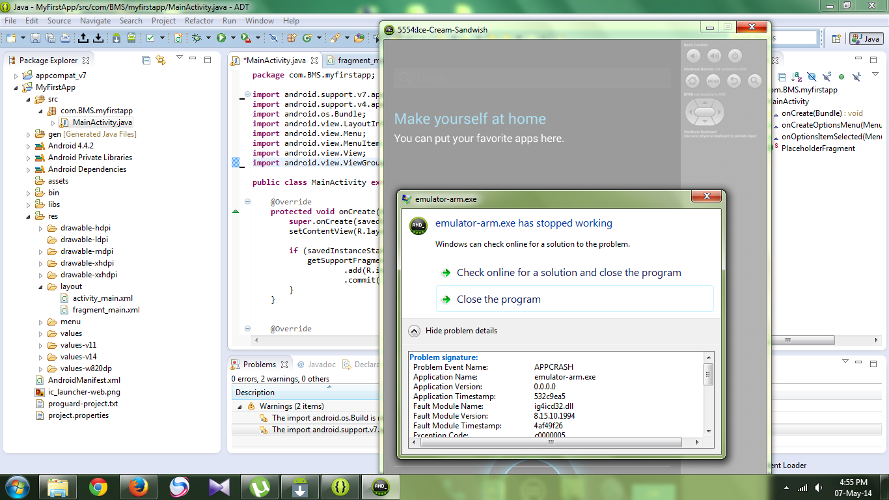889x500 pixels.
Task: Open Firefox from taskbar
Action: [139, 487]
